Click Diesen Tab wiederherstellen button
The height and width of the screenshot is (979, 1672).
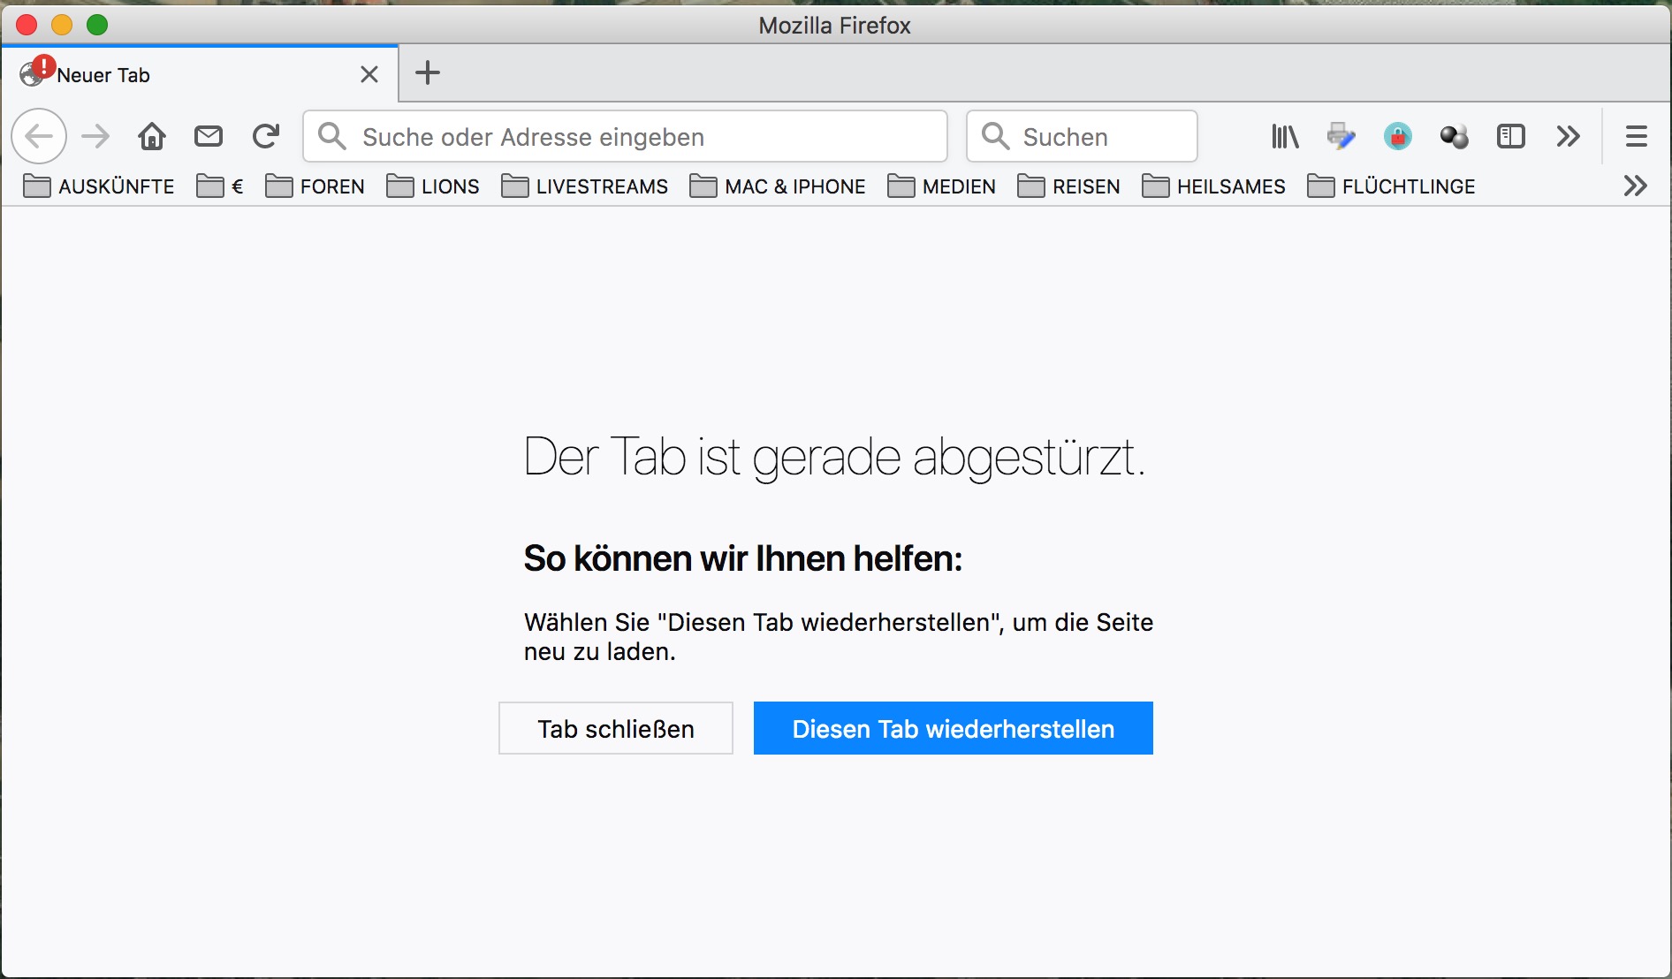click(953, 728)
